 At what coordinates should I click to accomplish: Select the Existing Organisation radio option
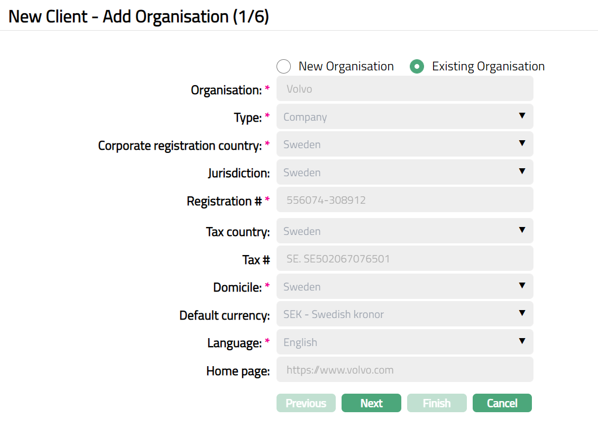[x=417, y=67]
